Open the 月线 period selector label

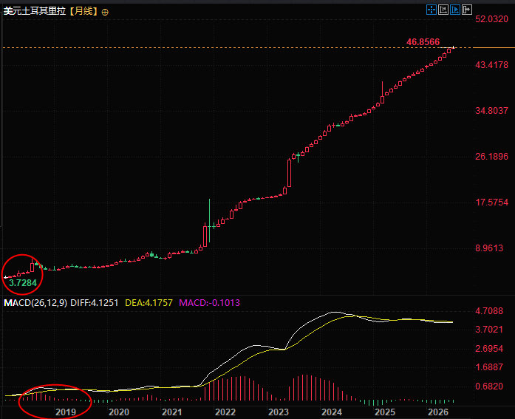[x=83, y=12]
